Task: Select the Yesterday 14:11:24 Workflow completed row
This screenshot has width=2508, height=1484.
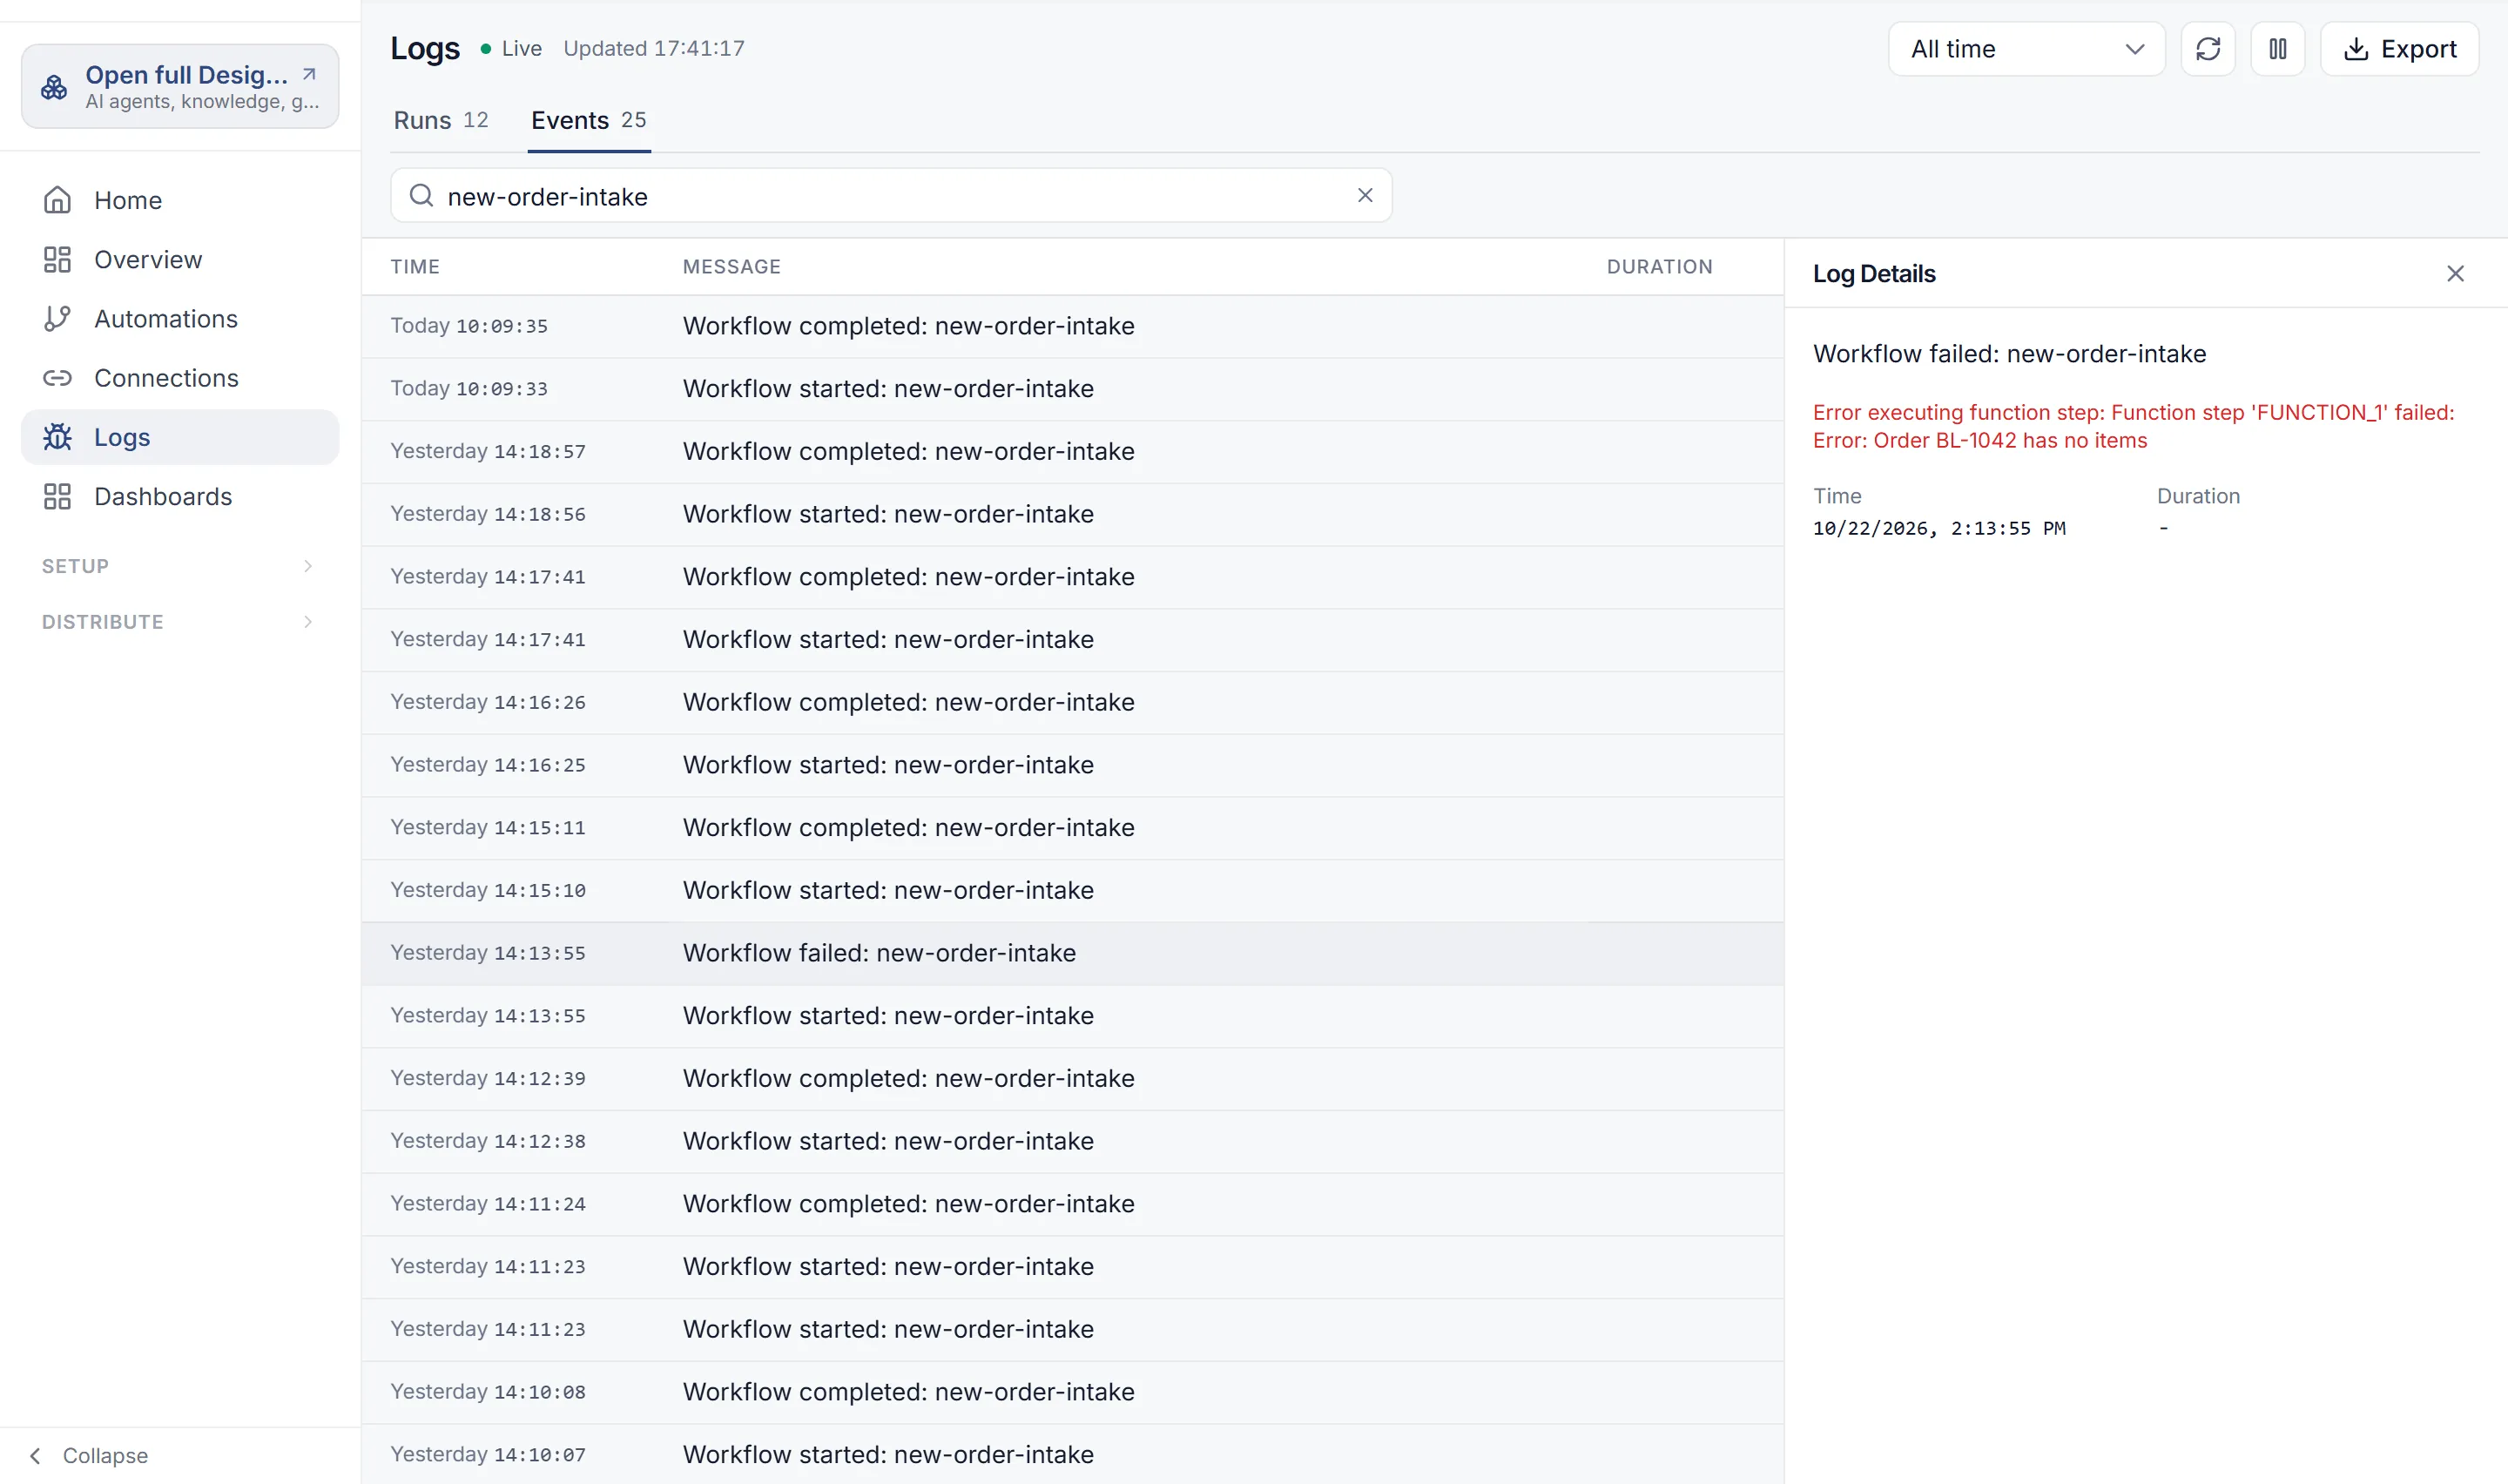Action: (x=1073, y=1204)
